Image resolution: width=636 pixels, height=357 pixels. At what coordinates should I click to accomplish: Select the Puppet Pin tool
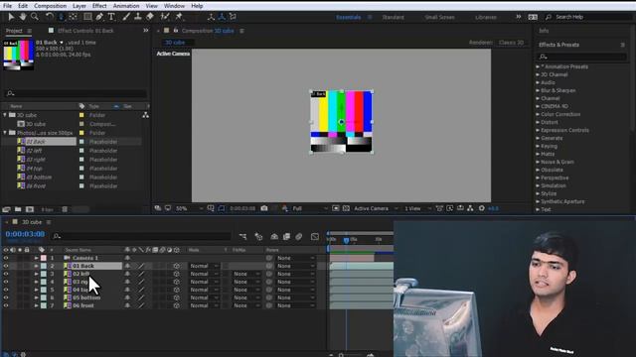tap(179, 17)
